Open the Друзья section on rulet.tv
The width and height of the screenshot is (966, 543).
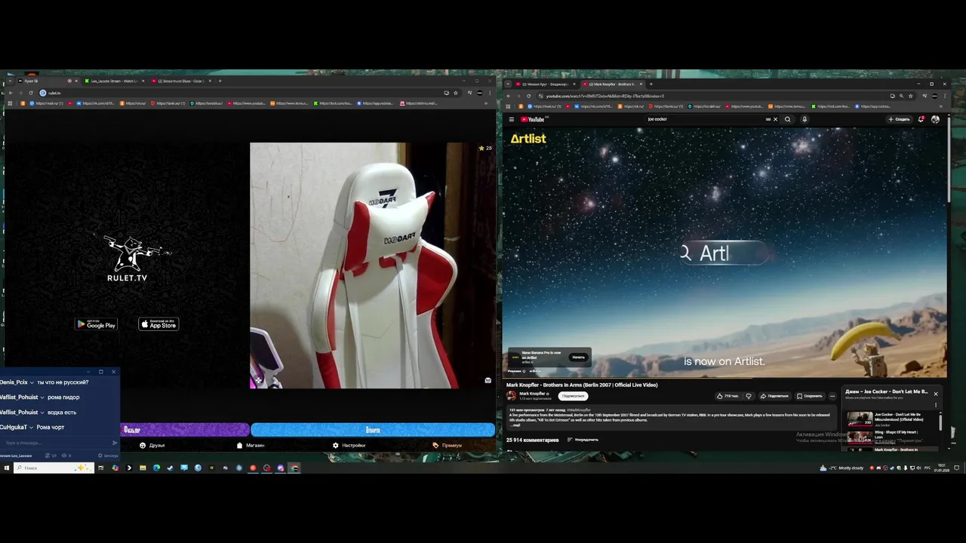pyautogui.click(x=152, y=445)
